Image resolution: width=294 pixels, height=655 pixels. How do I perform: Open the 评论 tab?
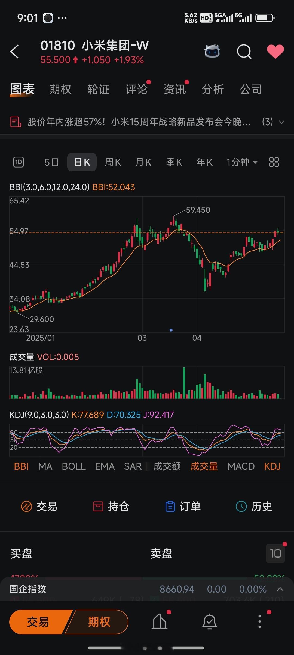click(136, 89)
